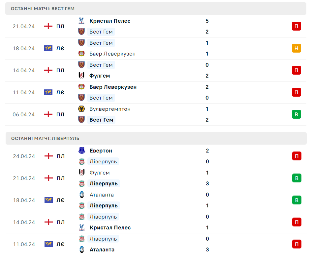Click the Bayer Leverkusen crest in the 18.04.24 match
The width and height of the screenshot is (311, 258).
pos(81,54)
